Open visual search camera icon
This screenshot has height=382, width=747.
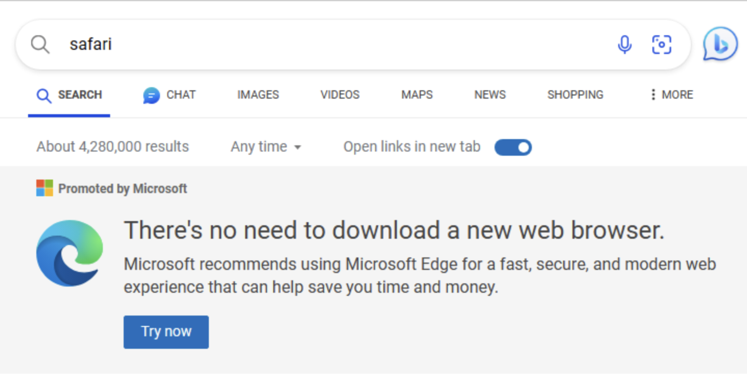661,45
